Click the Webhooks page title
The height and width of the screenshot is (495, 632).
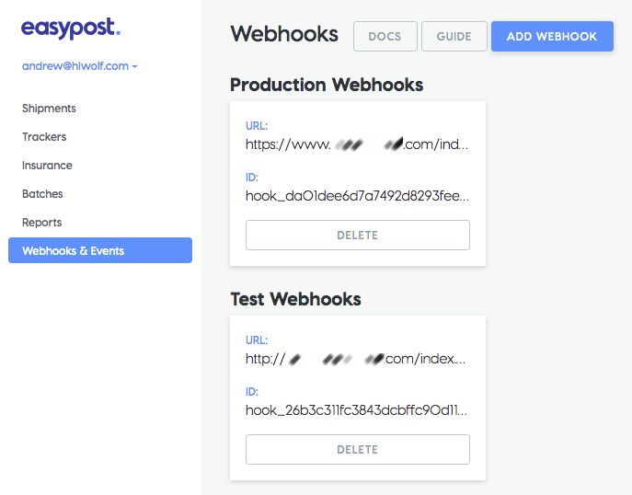click(284, 34)
